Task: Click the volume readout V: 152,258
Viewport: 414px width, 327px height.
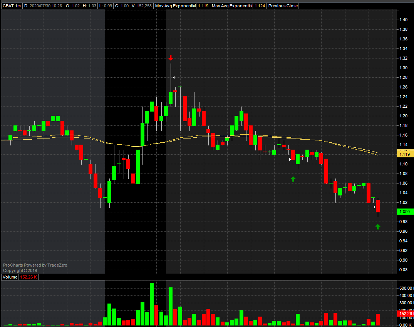Action: tap(142, 6)
